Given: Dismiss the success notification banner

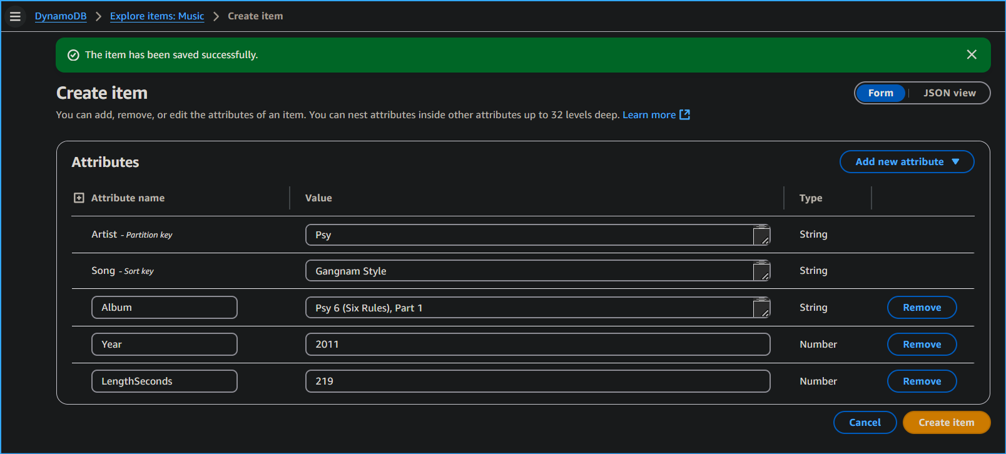Looking at the screenshot, I should click(972, 54).
